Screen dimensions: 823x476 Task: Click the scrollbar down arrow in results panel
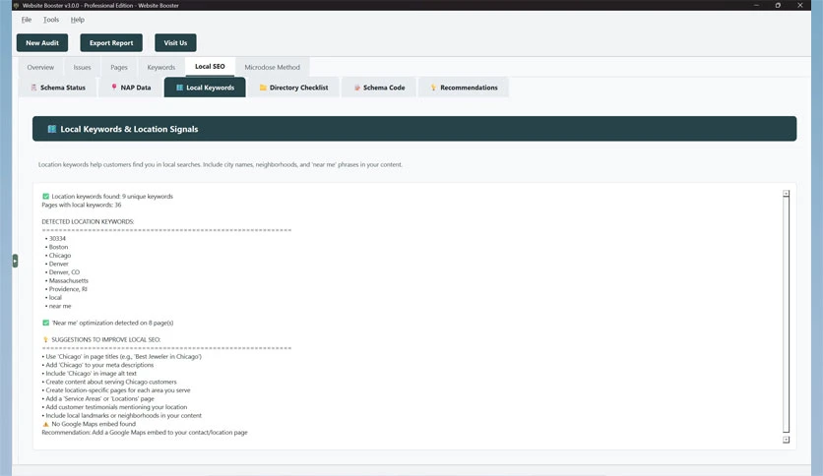click(x=786, y=440)
